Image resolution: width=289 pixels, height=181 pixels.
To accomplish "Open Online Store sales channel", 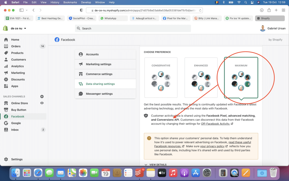I will pos(19,103).
